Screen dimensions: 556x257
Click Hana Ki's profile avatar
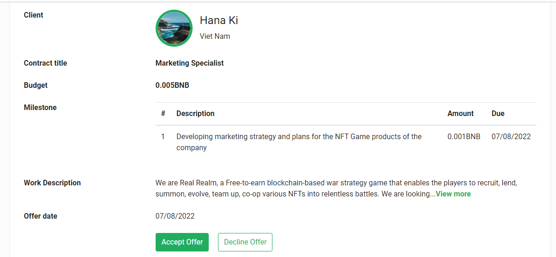click(174, 28)
